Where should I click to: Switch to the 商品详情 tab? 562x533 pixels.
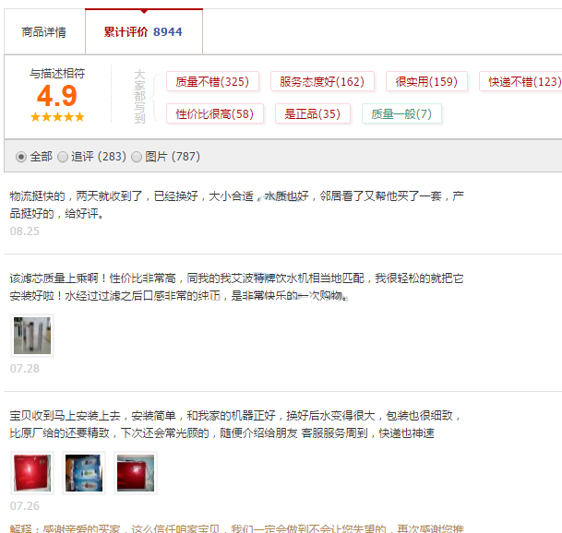pos(43,32)
